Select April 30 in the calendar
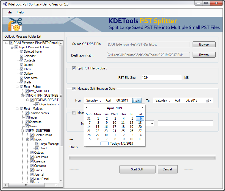The width and height of the screenshot is (225, 191). [106, 135]
